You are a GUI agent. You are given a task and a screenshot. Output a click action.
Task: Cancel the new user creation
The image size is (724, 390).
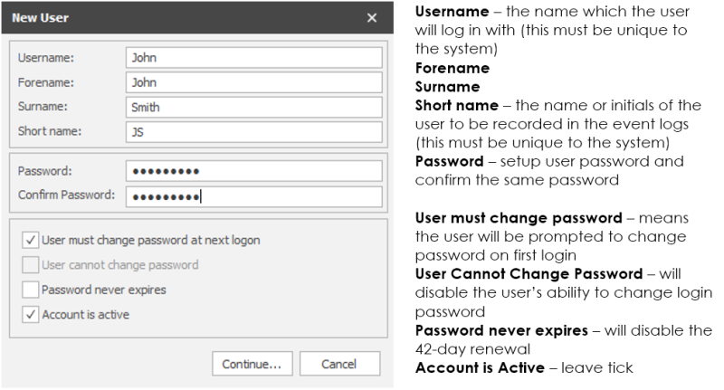pyautogui.click(x=339, y=364)
